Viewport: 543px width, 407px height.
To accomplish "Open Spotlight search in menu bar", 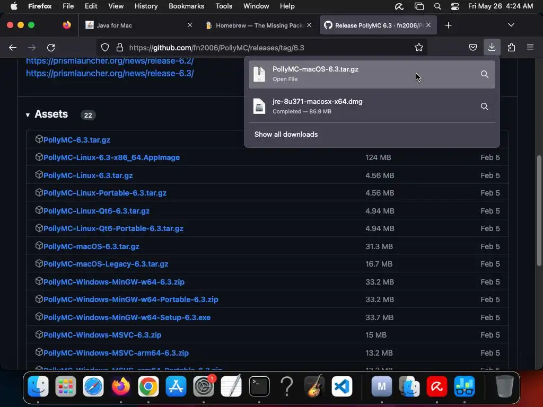I will coord(437,6).
